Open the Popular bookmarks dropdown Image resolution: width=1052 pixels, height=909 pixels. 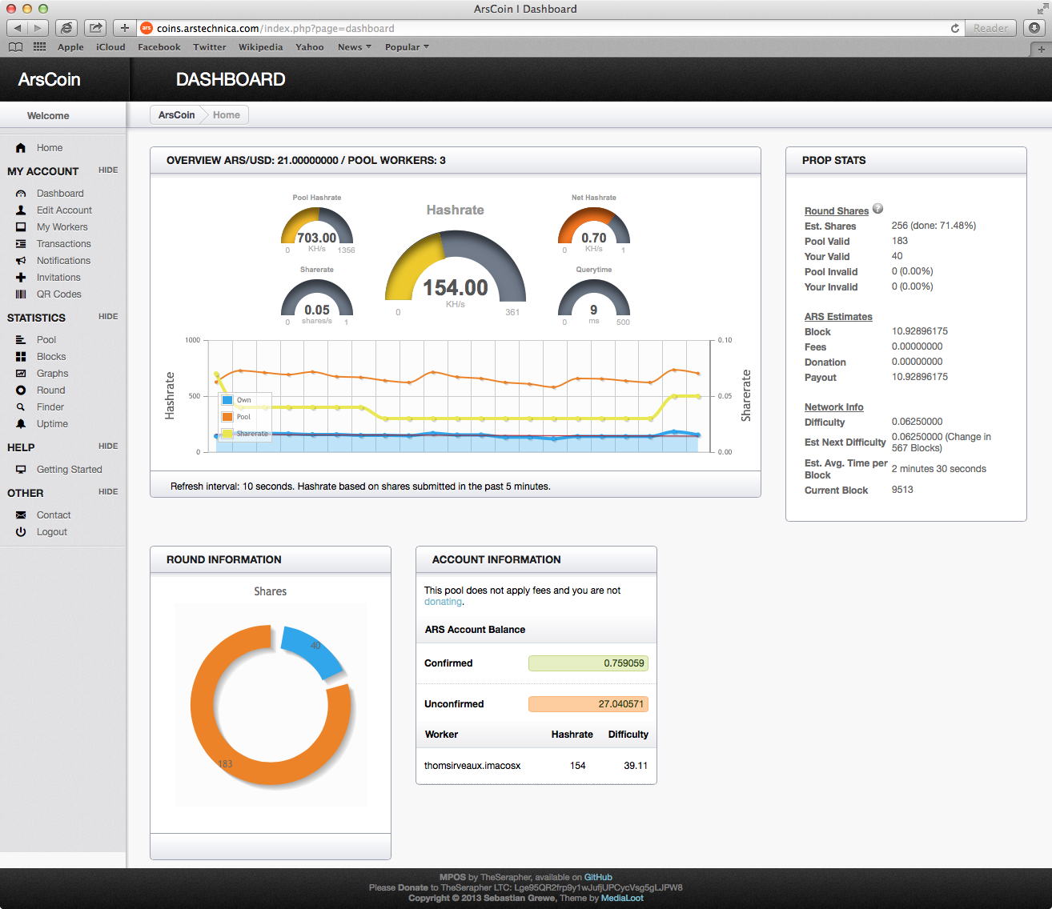coord(407,47)
